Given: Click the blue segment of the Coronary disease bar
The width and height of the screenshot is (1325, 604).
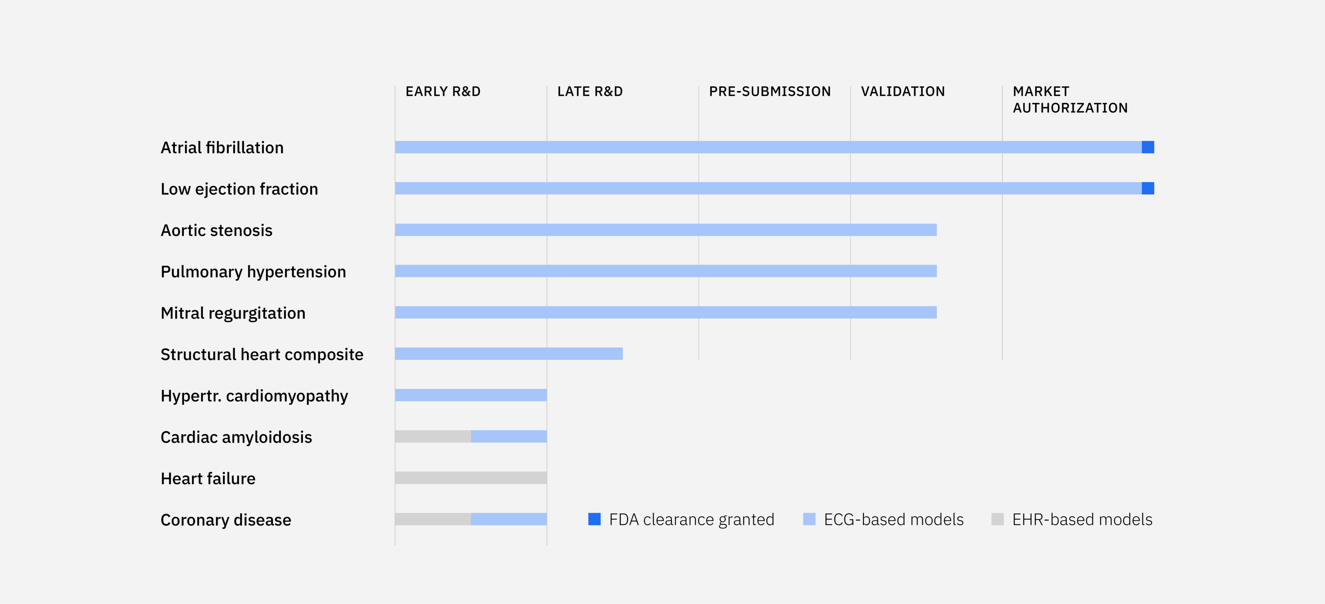Looking at the screenshot, I should click(509, 519).
